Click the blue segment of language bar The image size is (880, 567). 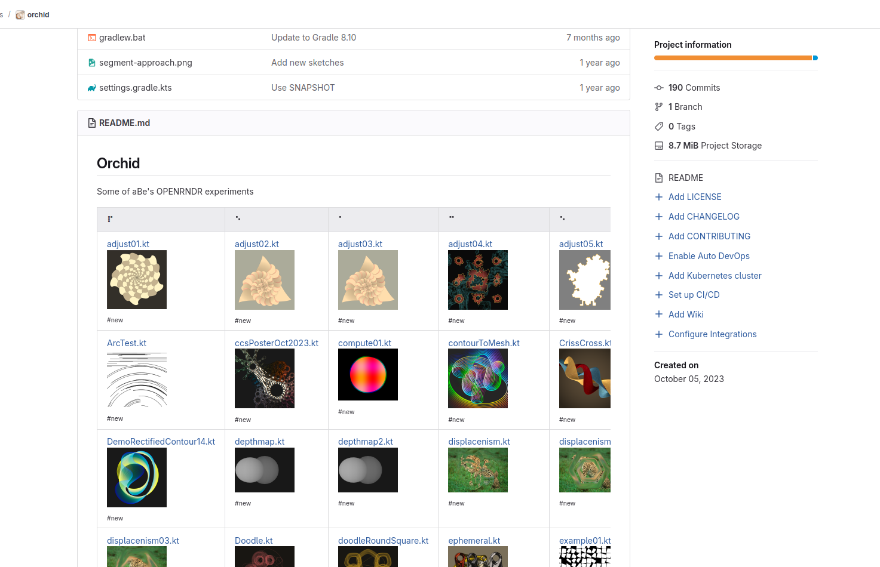(x=815, y=58)
